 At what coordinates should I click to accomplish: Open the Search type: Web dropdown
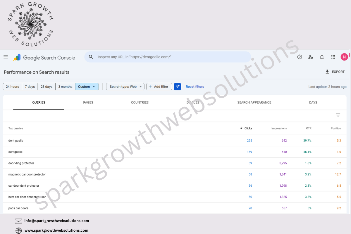[x=125, y=87]
